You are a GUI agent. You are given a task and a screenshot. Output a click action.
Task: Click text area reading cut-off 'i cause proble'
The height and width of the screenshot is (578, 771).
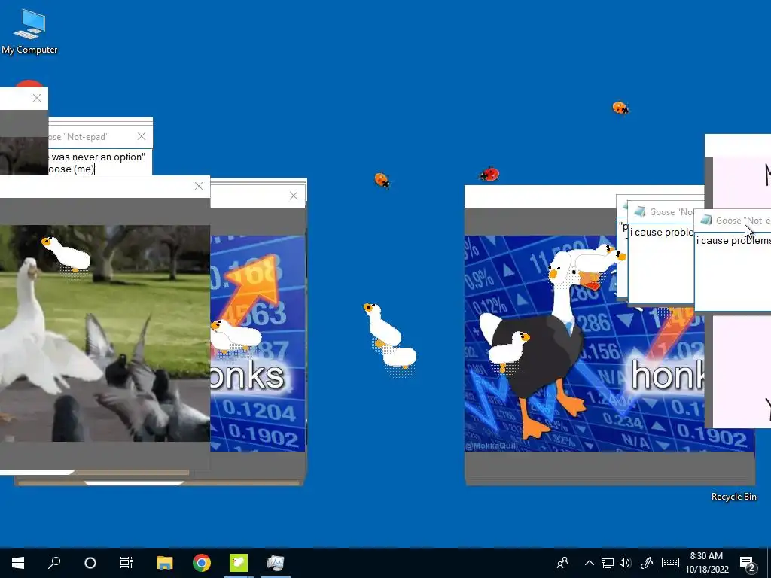click(661, 263)
